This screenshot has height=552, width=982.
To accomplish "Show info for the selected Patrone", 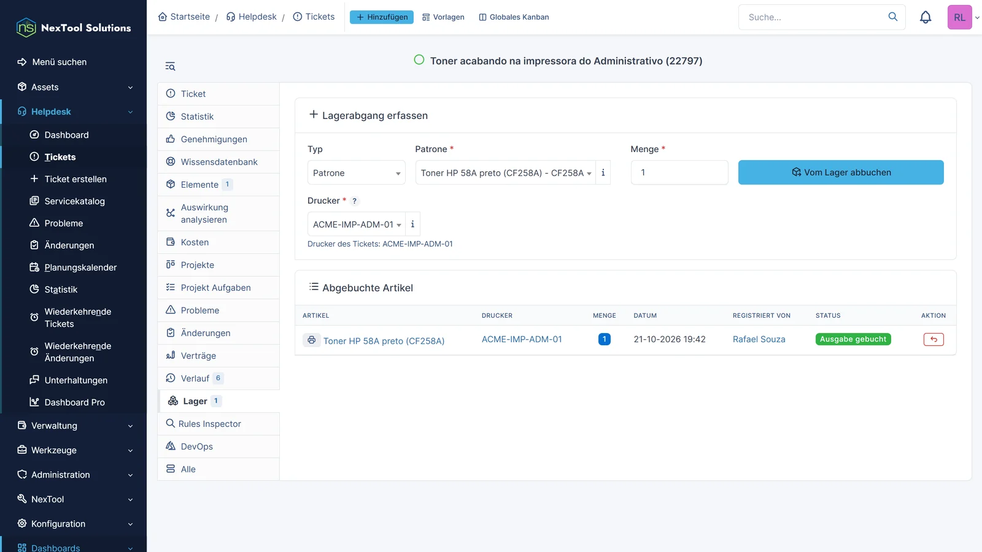I will [x=603, y=173].
